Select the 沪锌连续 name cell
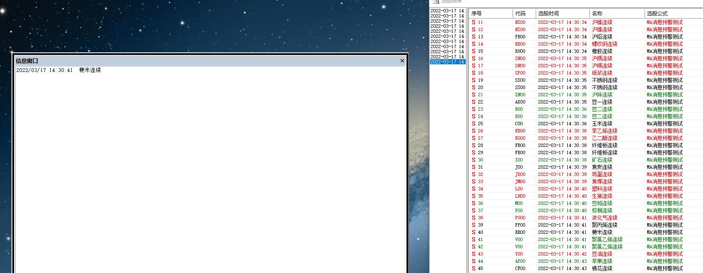 pos(602,95)
